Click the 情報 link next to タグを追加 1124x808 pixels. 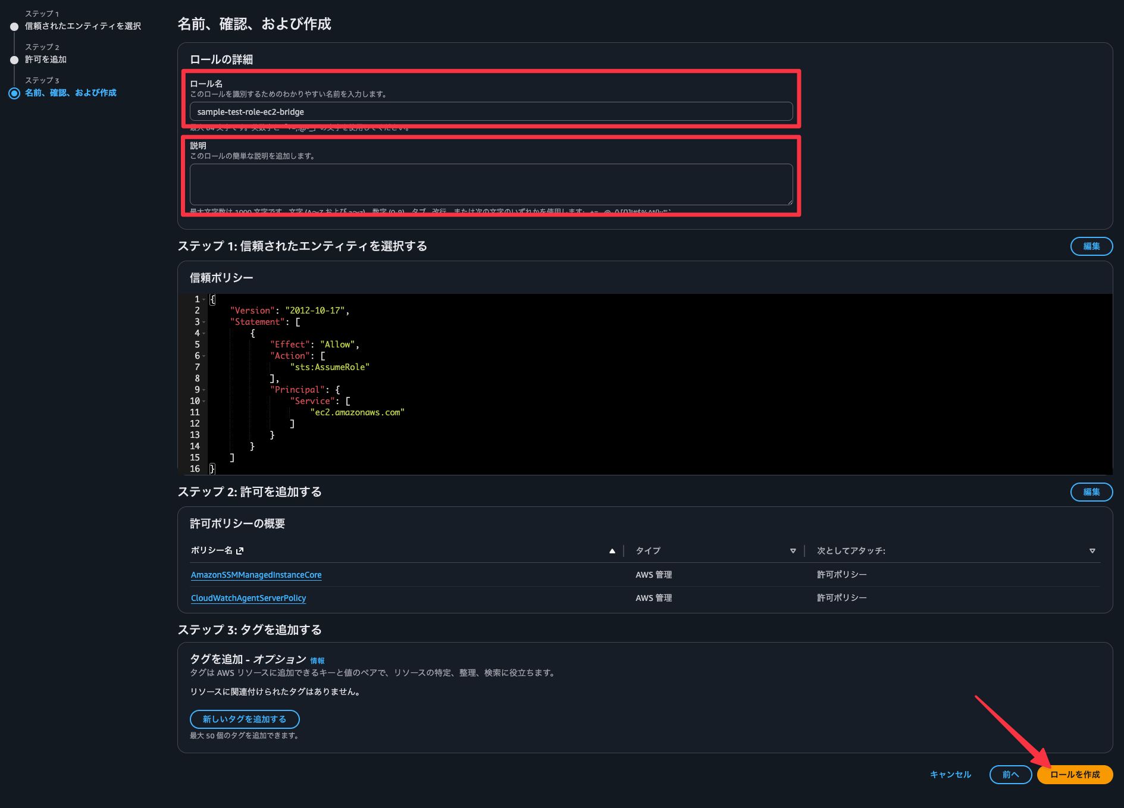tap(317, 661)
